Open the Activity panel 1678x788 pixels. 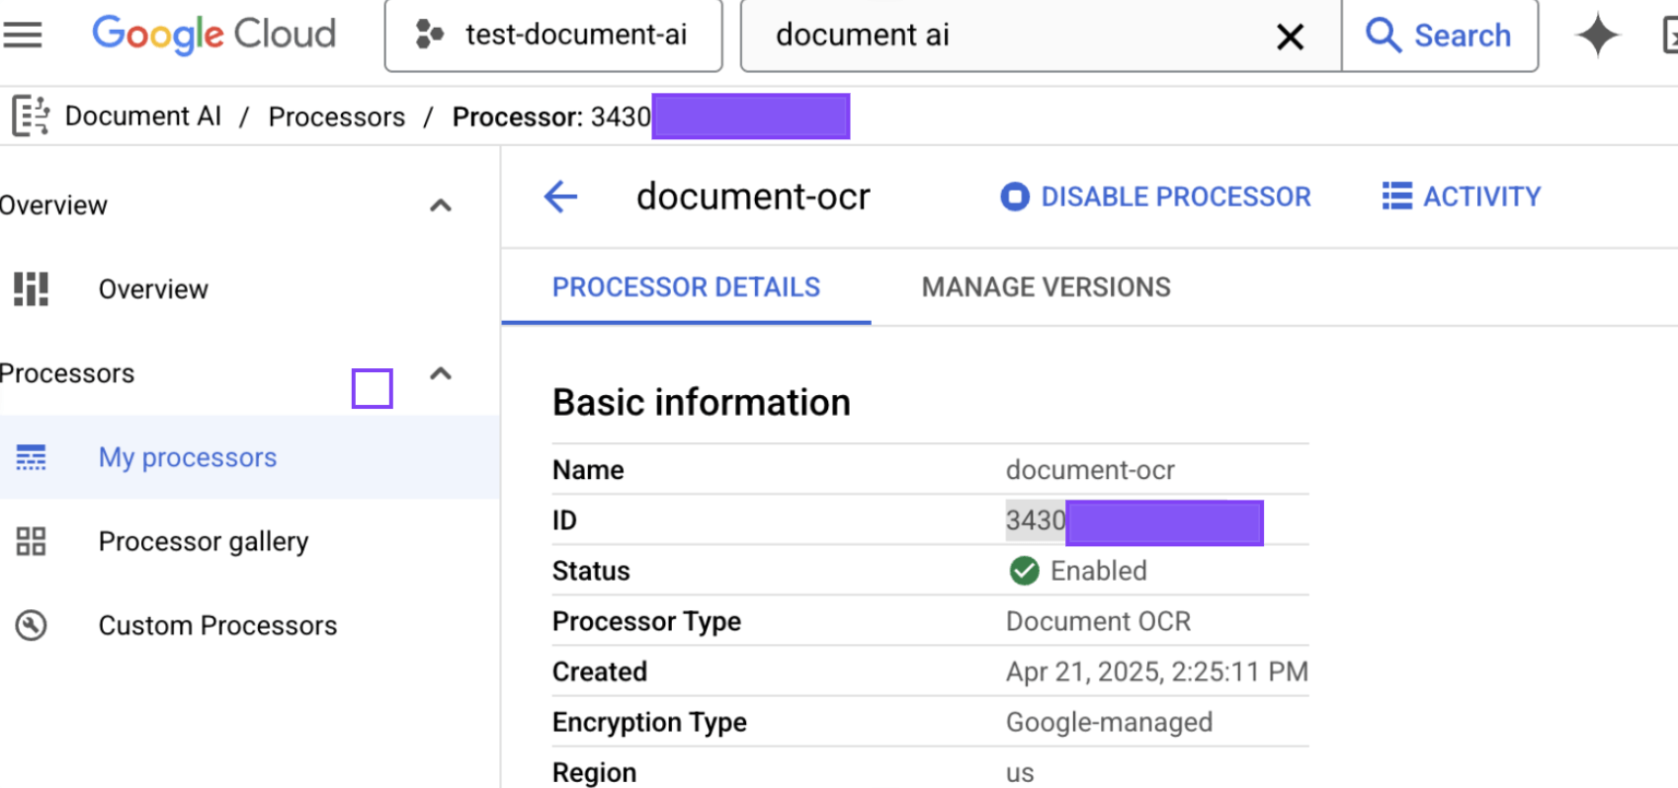click(x=1461, y=197)
